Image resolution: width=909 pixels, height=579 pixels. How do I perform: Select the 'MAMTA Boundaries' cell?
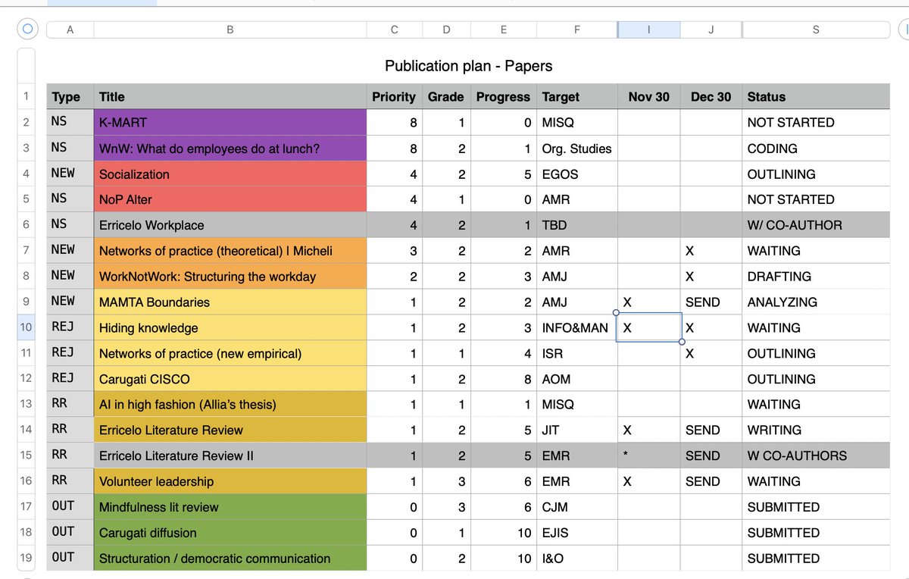(x=230, y=302)
